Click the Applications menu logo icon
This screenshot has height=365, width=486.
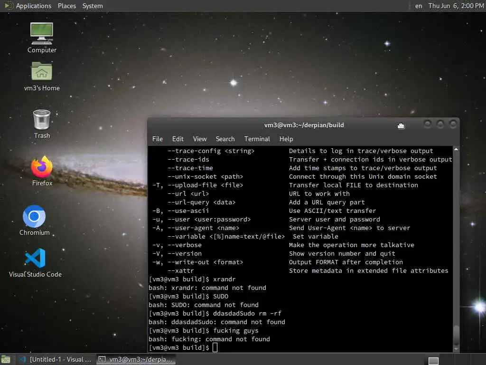8,6
